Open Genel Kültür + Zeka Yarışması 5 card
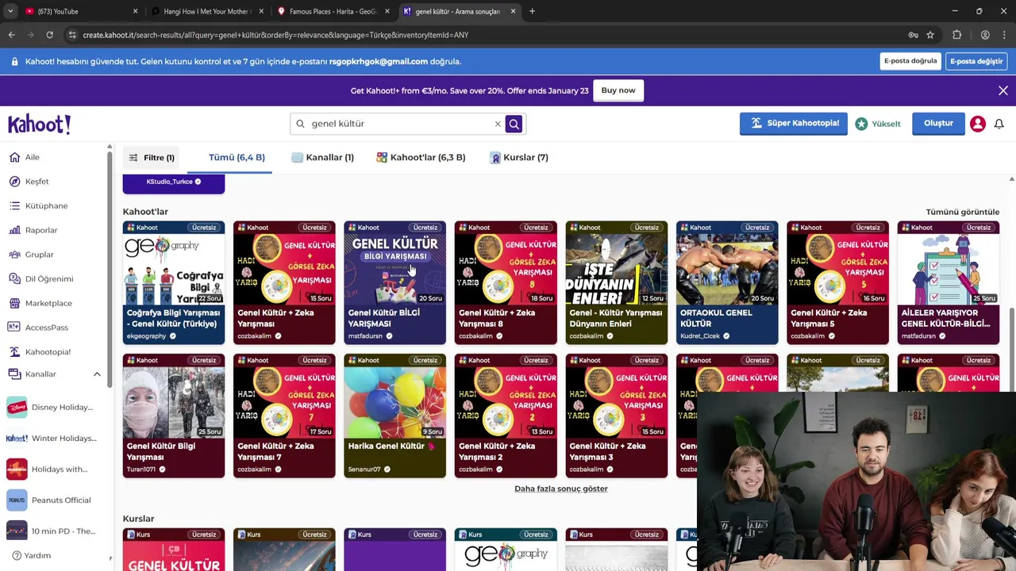The image size is (1016, 571). [x=838, y=283]
